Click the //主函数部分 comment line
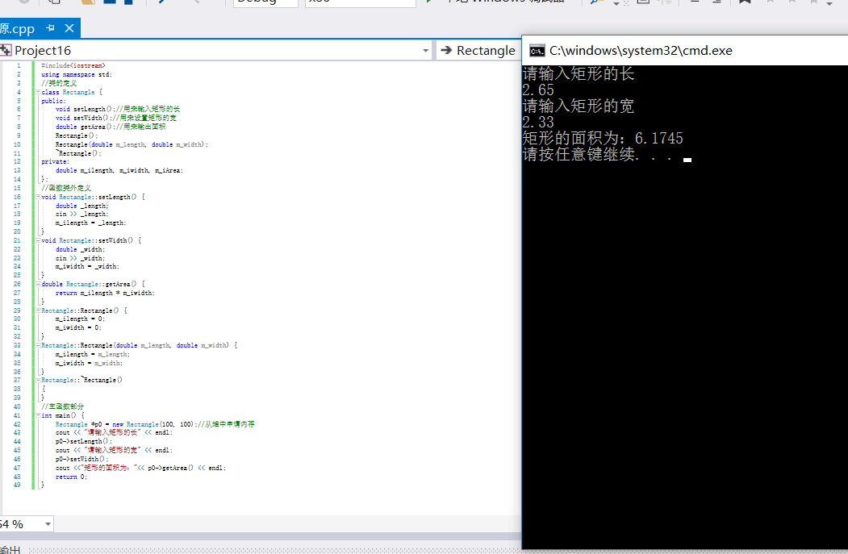This screenshot has height=554, width=848. 63,406
